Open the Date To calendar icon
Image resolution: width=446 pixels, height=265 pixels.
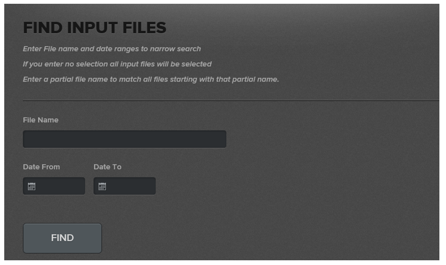click(102, 187)
